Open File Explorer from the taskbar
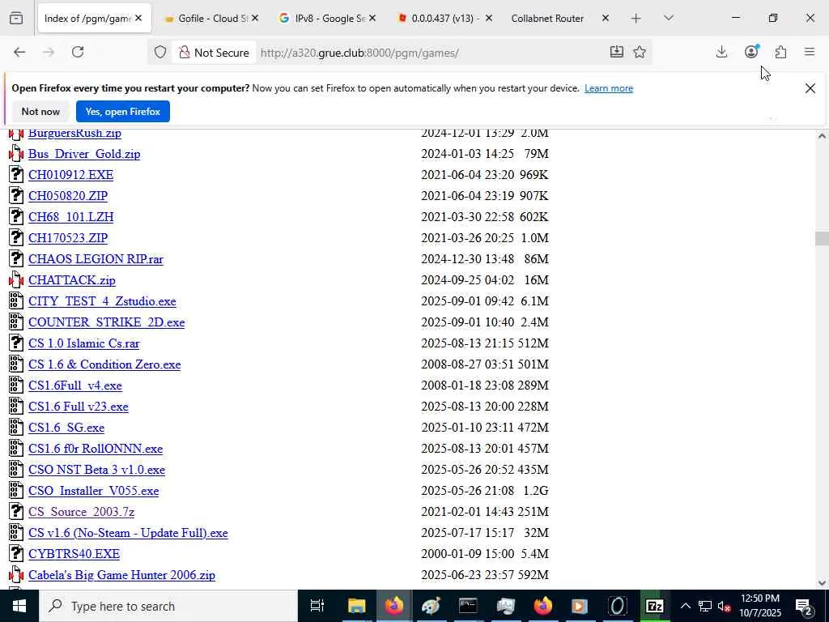 point(357,606)
